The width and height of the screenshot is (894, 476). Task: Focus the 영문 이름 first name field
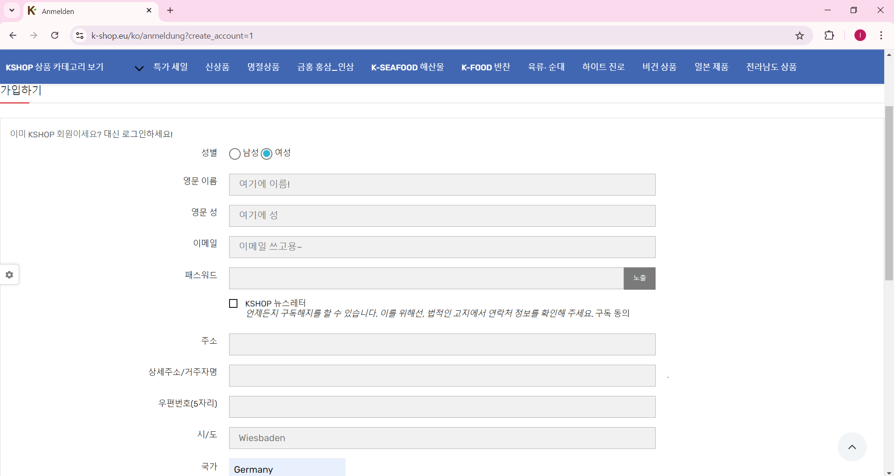click(x=442, y=184)
